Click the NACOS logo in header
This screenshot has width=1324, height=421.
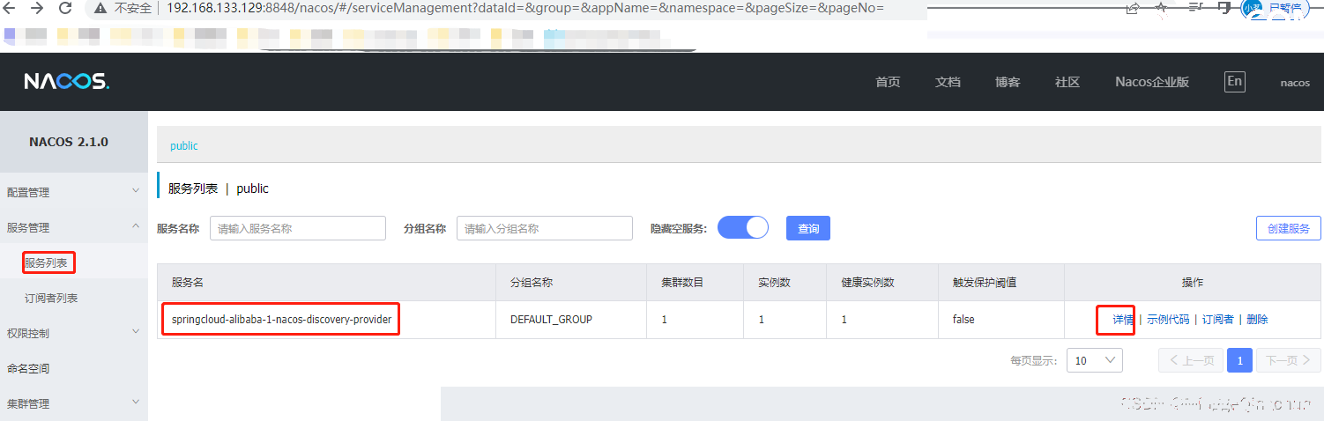click(x=66, y=82)
